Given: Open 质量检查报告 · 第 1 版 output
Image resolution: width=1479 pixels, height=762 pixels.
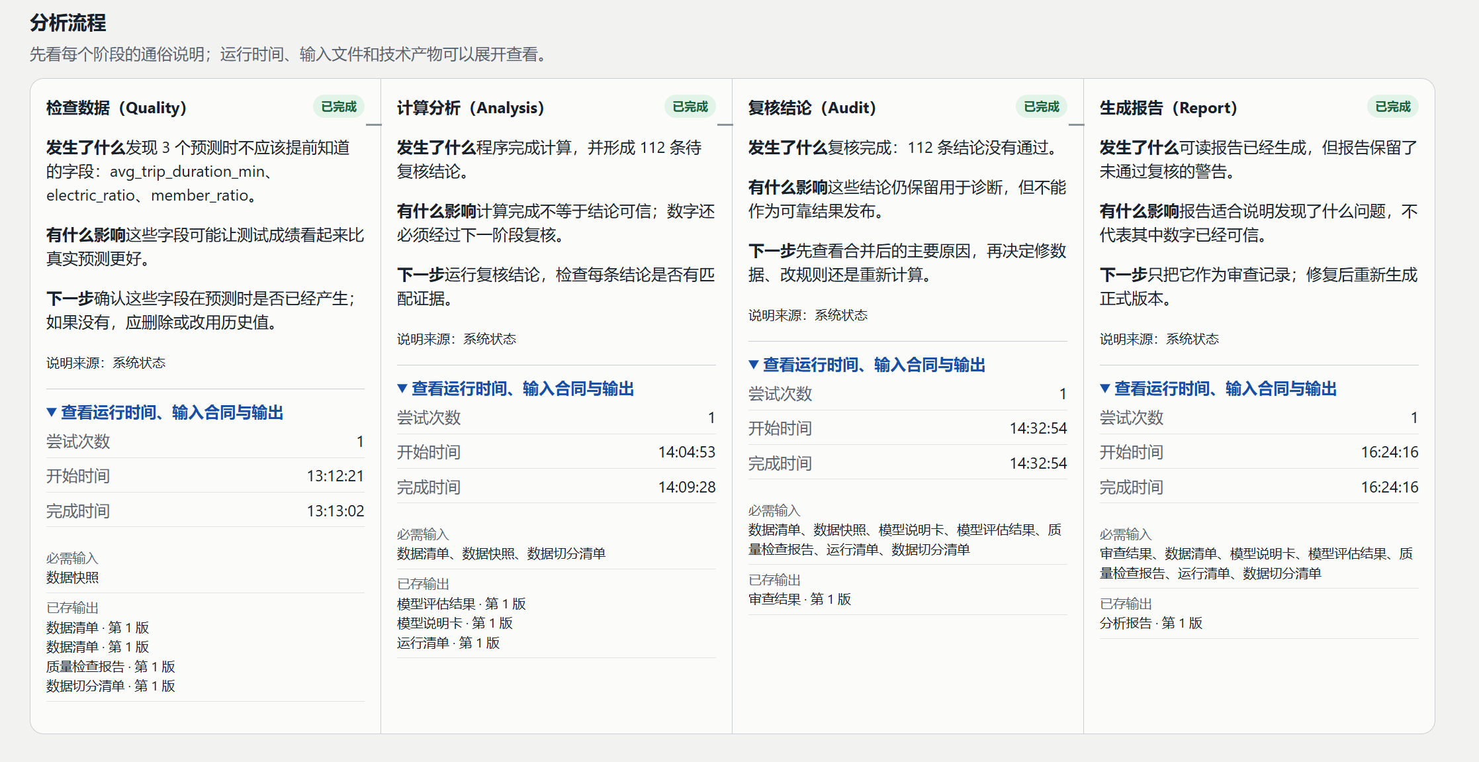Looking at the screenshot, I should (x=111, y=667).
